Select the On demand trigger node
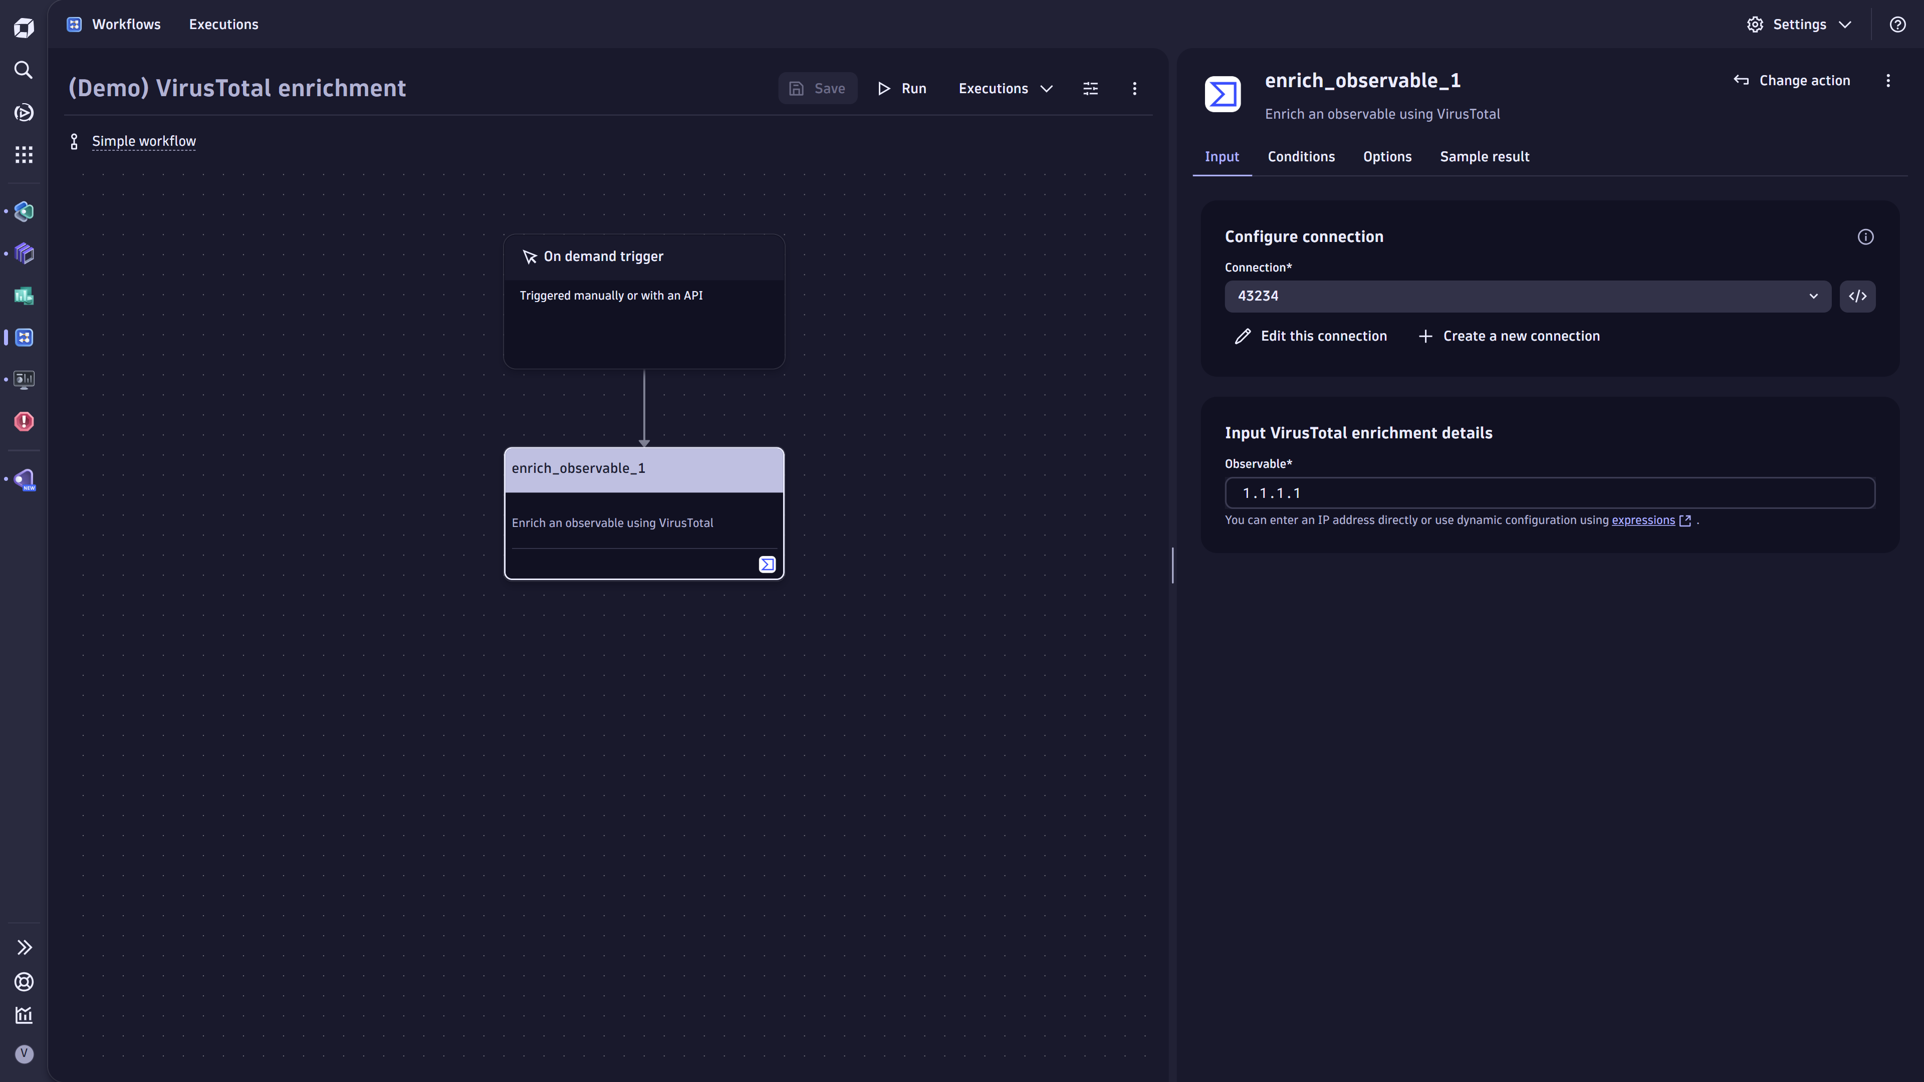 point(644,301)
